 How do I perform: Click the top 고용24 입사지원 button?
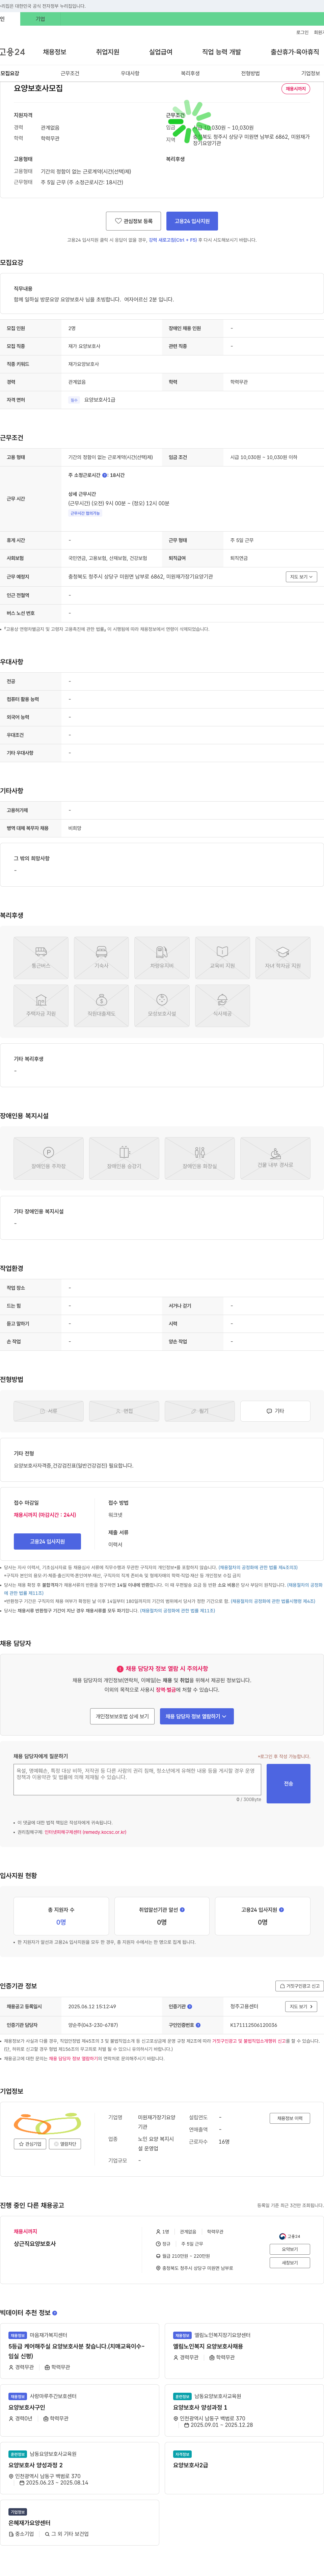[x=192, y=221]
